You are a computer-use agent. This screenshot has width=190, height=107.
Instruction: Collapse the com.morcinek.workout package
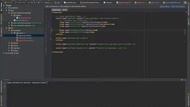9,13
